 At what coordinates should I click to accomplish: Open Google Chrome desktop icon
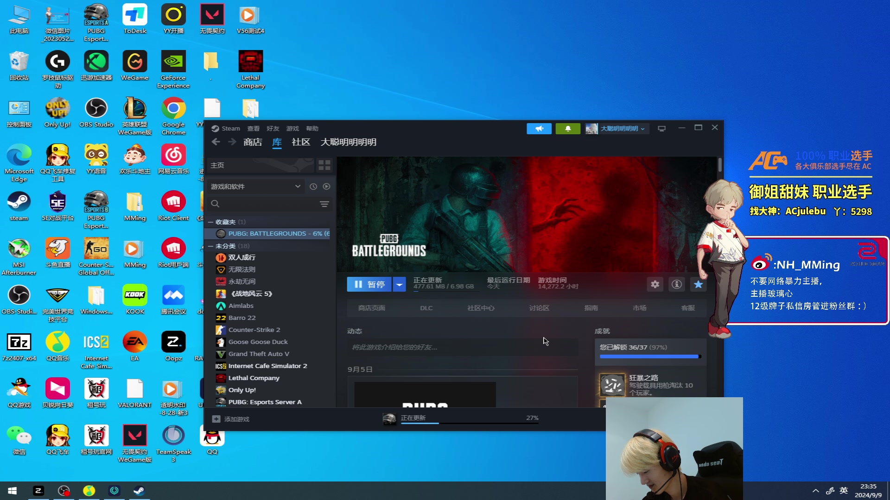(173, 117)
